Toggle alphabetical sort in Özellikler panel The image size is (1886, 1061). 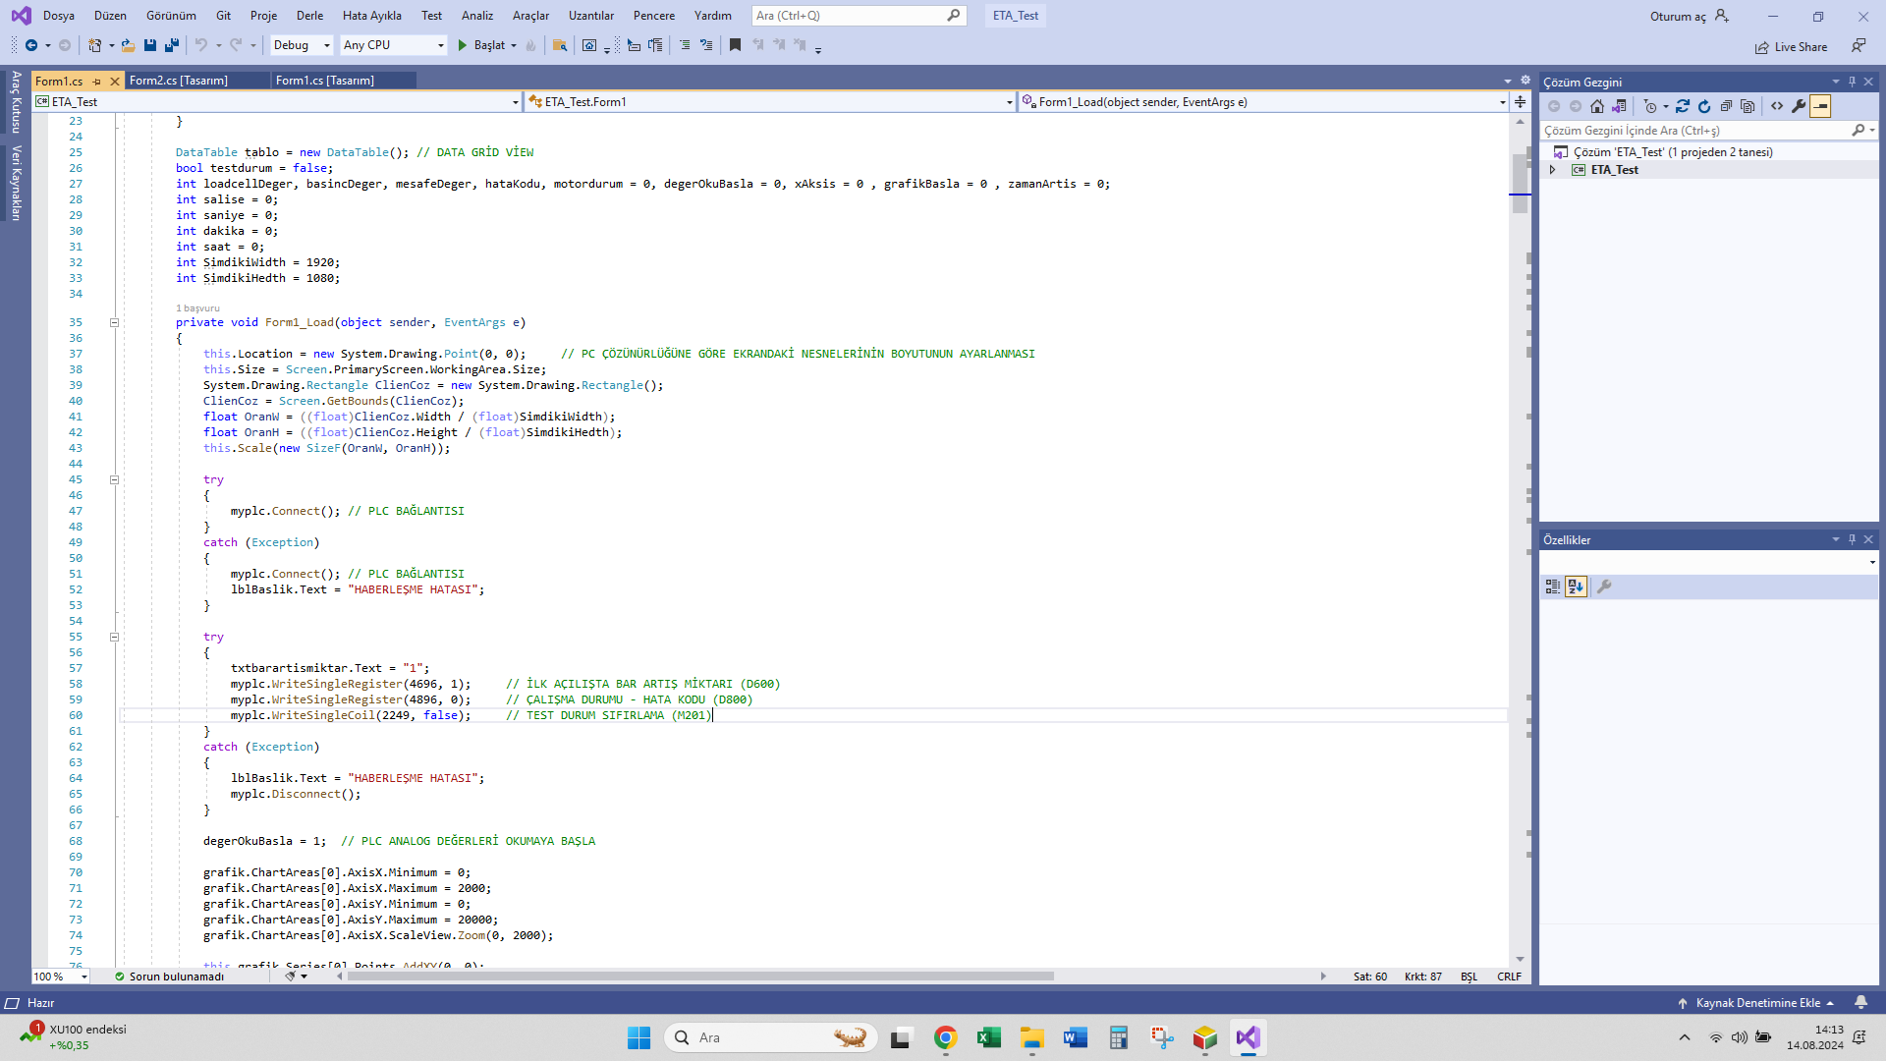1576,586
